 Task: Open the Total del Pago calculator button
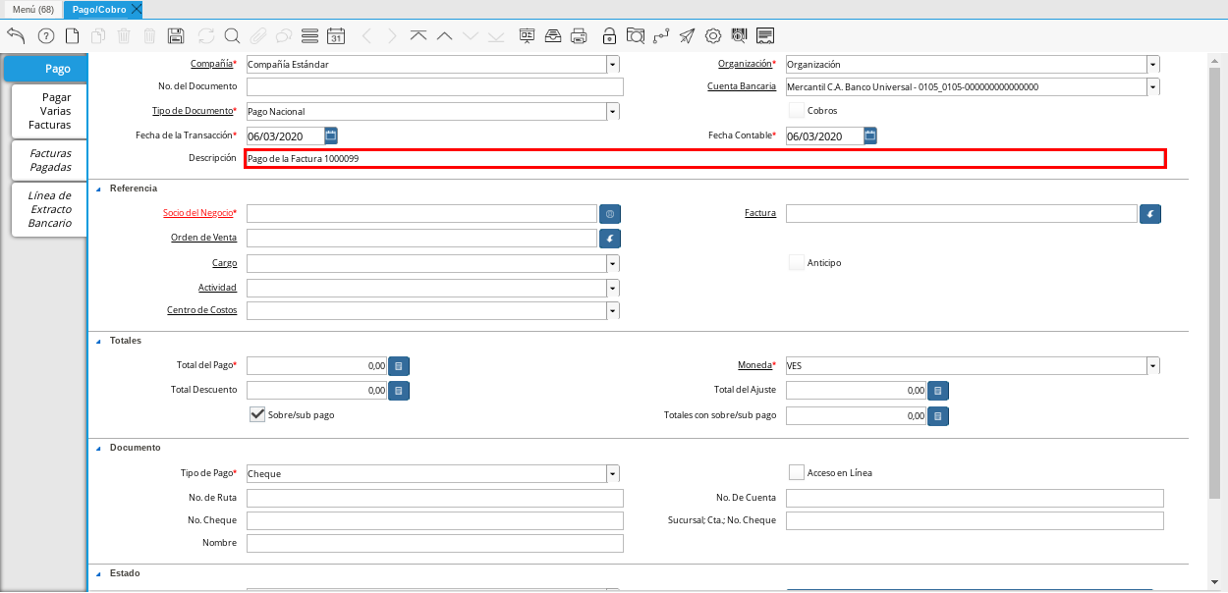click(x=399, y=365)
